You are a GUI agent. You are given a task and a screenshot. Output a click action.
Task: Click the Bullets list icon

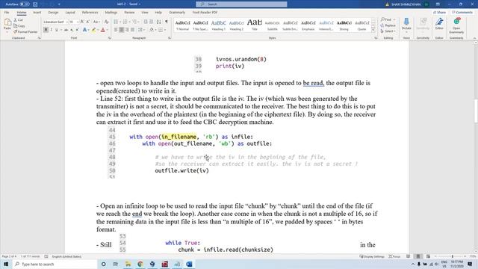click(x=116, y=22)
